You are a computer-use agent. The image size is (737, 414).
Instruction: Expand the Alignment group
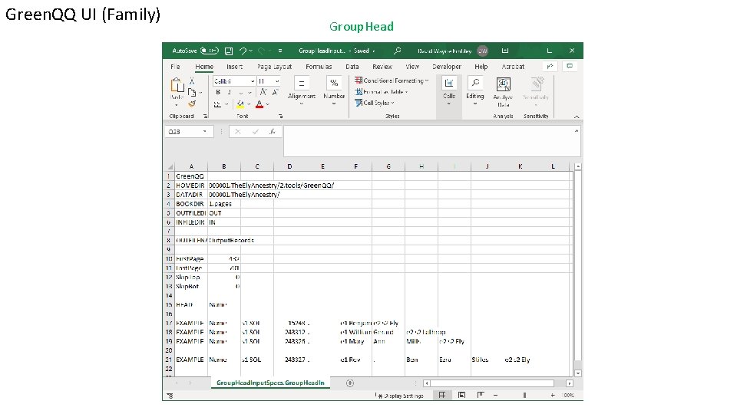click(x=301, y=90)
